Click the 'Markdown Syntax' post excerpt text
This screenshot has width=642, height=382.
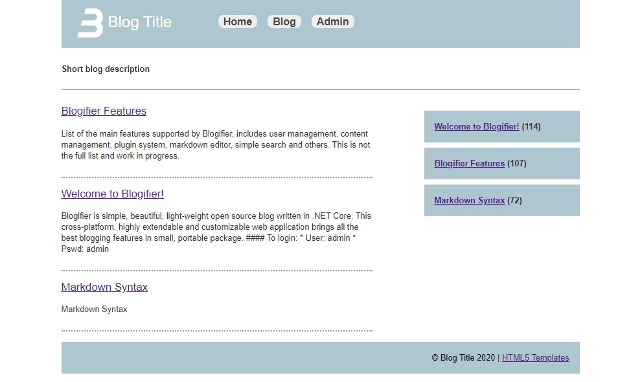(94, 309)
